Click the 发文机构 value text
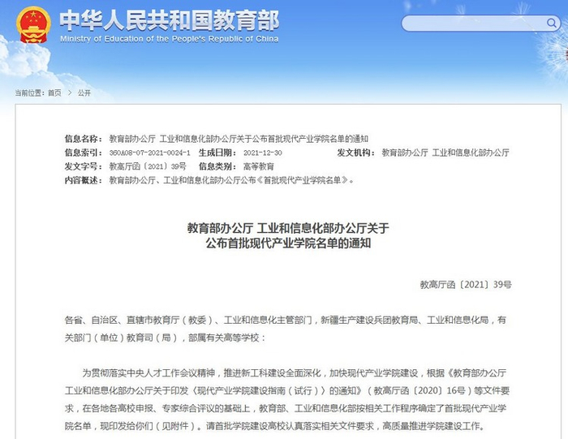This screenshot has height=439, width=568. point(445,153)
